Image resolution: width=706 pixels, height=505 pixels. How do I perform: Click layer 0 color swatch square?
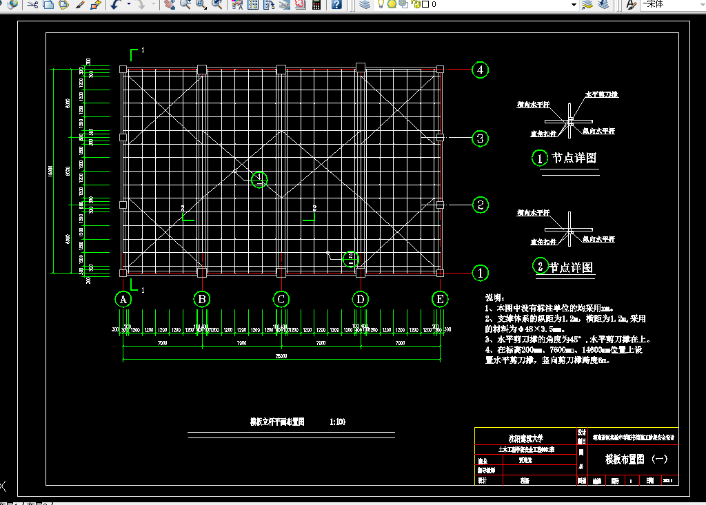[x=425, y=4]
